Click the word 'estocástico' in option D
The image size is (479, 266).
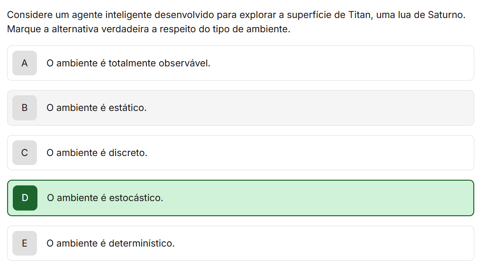[x=136, y=198]
